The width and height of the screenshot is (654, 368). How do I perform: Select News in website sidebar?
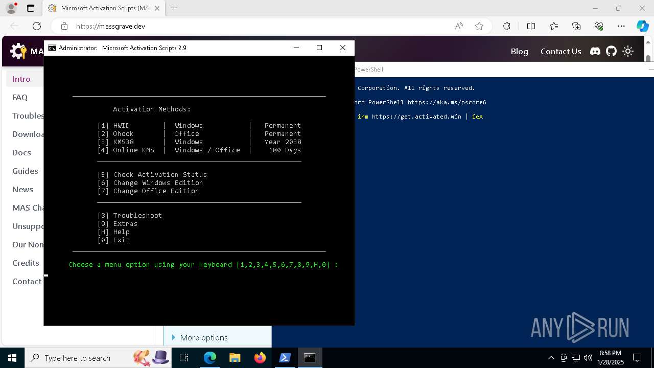click(x=22, y=189)
